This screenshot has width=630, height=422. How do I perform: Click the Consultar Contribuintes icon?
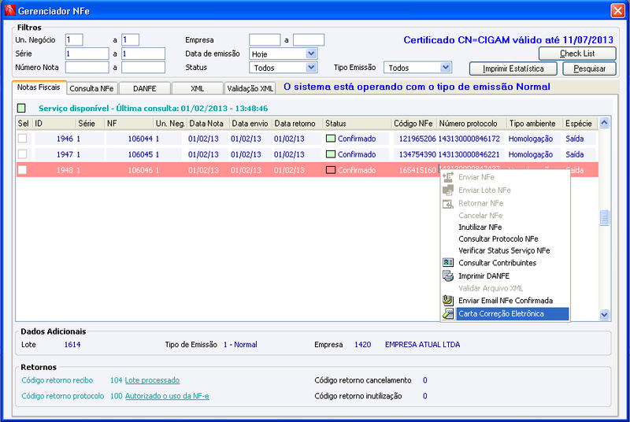pyautogui.click(x=448, y=263)
